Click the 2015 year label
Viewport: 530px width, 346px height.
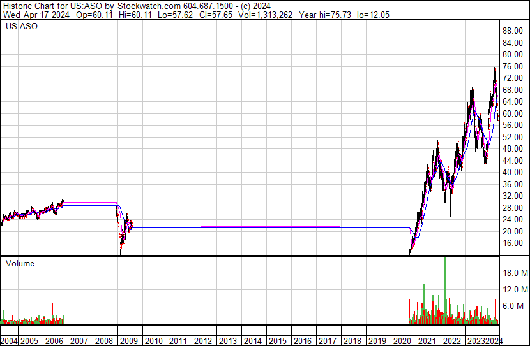coord(277,341)
